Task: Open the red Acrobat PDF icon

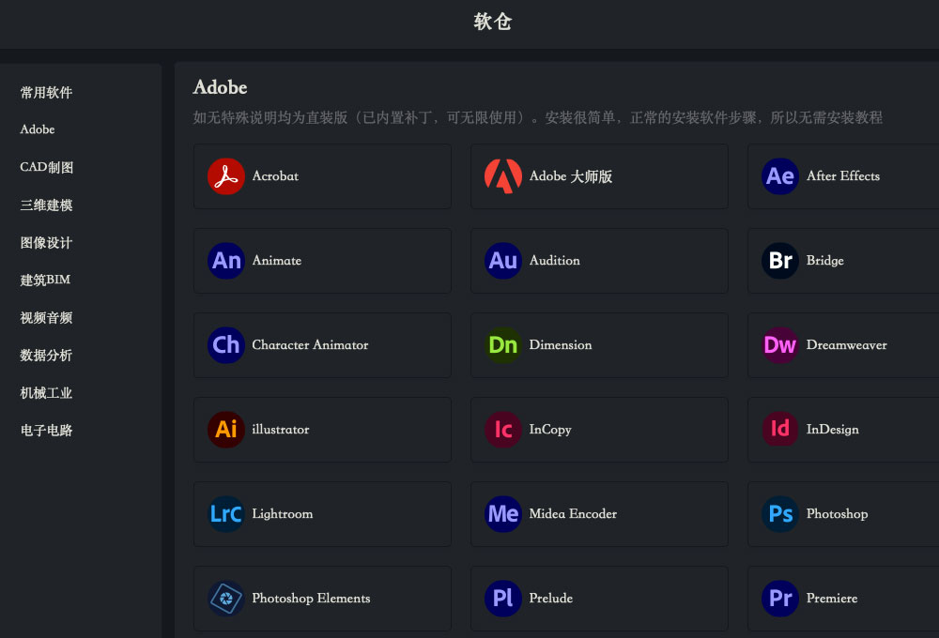Action: (x=225, y=176)
